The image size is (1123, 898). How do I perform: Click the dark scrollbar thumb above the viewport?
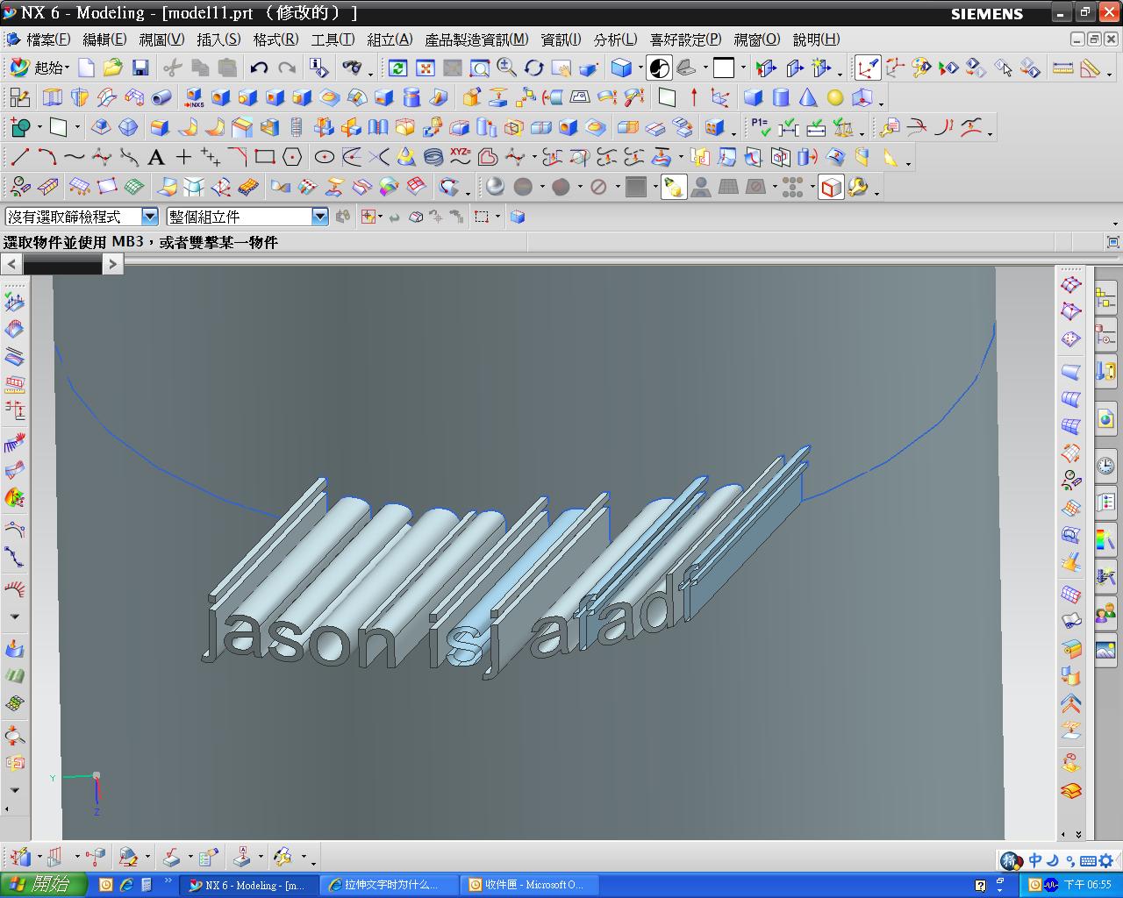[x=62, y=264]
